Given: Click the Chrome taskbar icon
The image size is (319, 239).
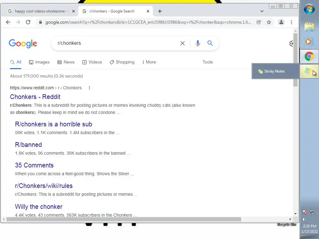Looking at the screenshot, I should (x=309, y=56).
